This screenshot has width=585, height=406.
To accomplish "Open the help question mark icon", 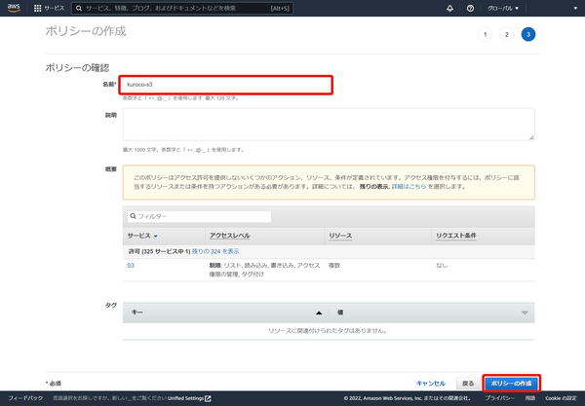I will [x=470, y=8].
